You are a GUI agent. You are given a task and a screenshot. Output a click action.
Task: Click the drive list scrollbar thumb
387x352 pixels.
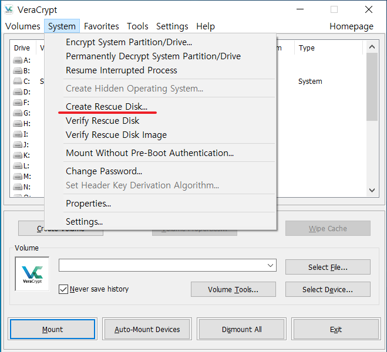coord(372,87)
